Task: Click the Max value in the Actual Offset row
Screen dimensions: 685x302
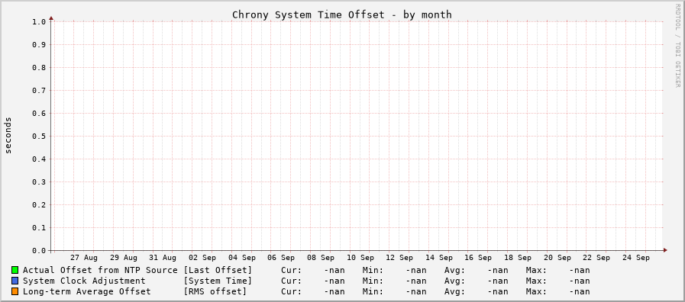Action: 580,270
